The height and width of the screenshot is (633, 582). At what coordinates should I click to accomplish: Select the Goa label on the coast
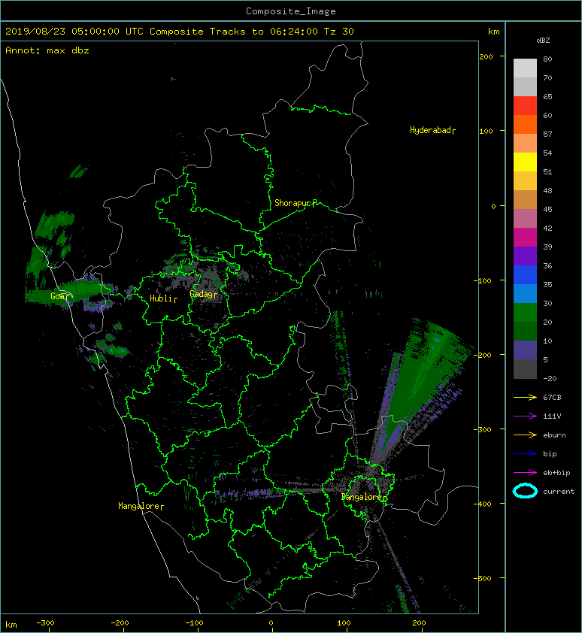pyautogui.click(x=59, y=296)
